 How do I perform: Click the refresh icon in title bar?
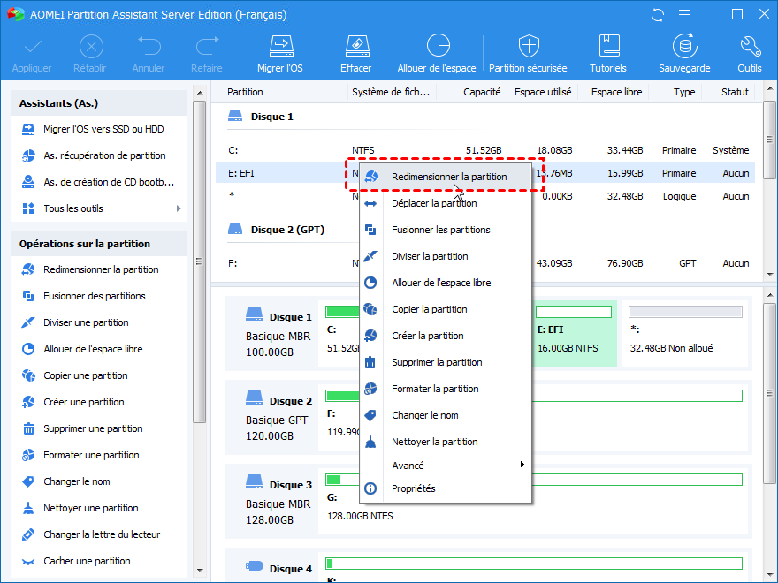point(657,15)
